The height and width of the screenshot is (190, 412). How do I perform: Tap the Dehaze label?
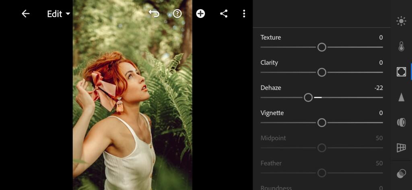point(271,88)
